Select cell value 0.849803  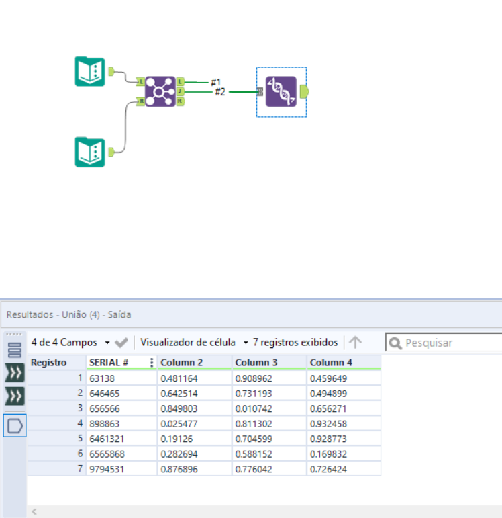[x=195, y=408]
